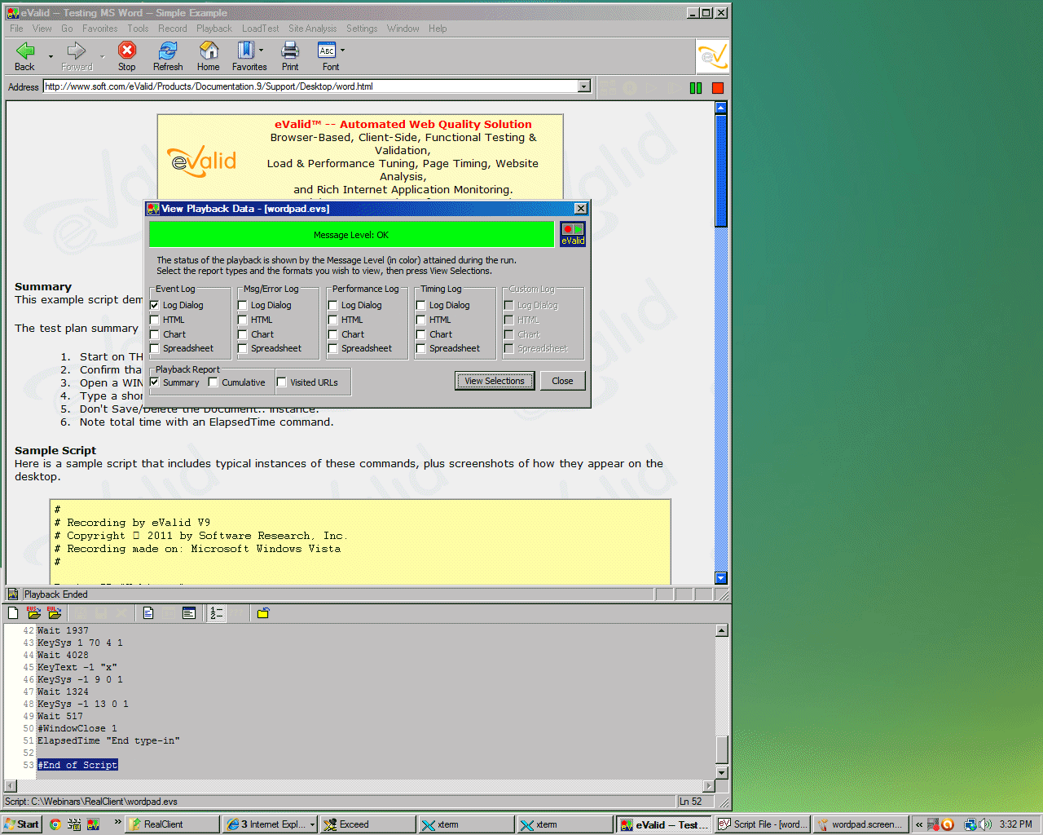Click the red stop playback square
The width and height of the screenshot is (1043, 835).
tap(717, 87)
